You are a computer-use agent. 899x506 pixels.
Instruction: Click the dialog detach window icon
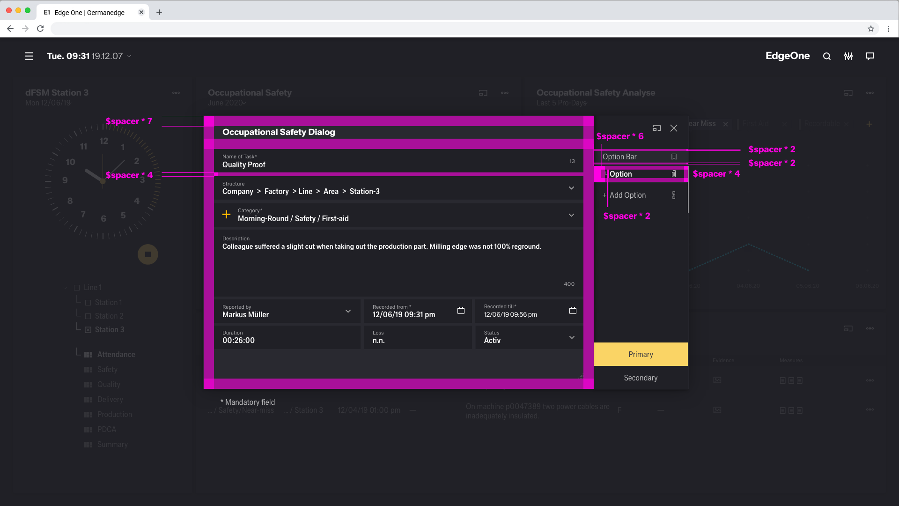pos(657,128)
